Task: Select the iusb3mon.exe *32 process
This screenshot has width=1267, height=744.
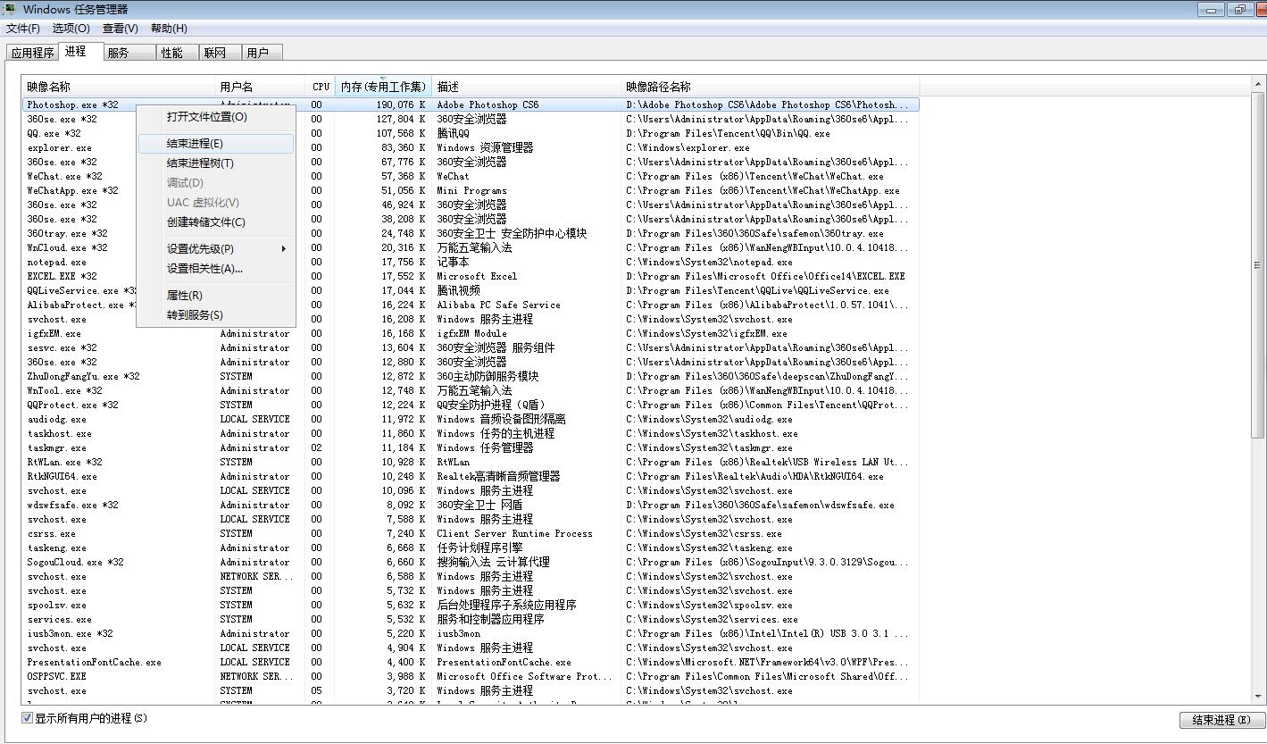Action: (x=471, y=633)
